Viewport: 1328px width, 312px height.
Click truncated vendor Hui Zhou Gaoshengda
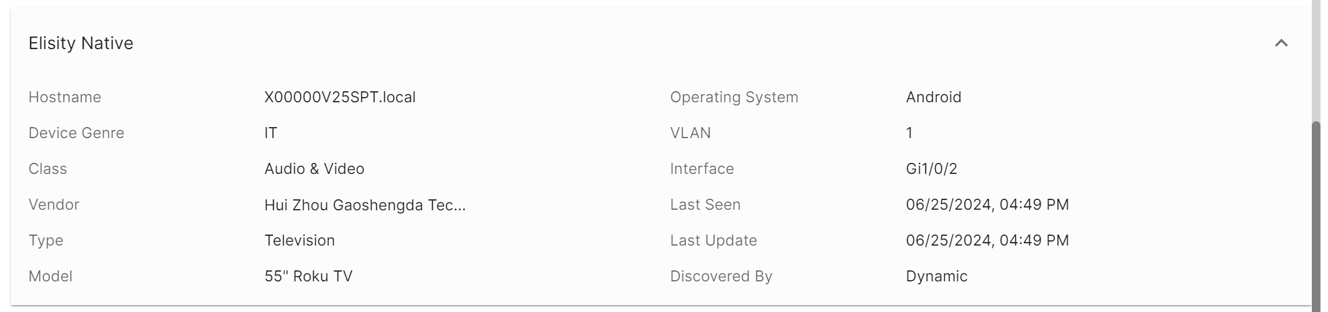(365, 205)
